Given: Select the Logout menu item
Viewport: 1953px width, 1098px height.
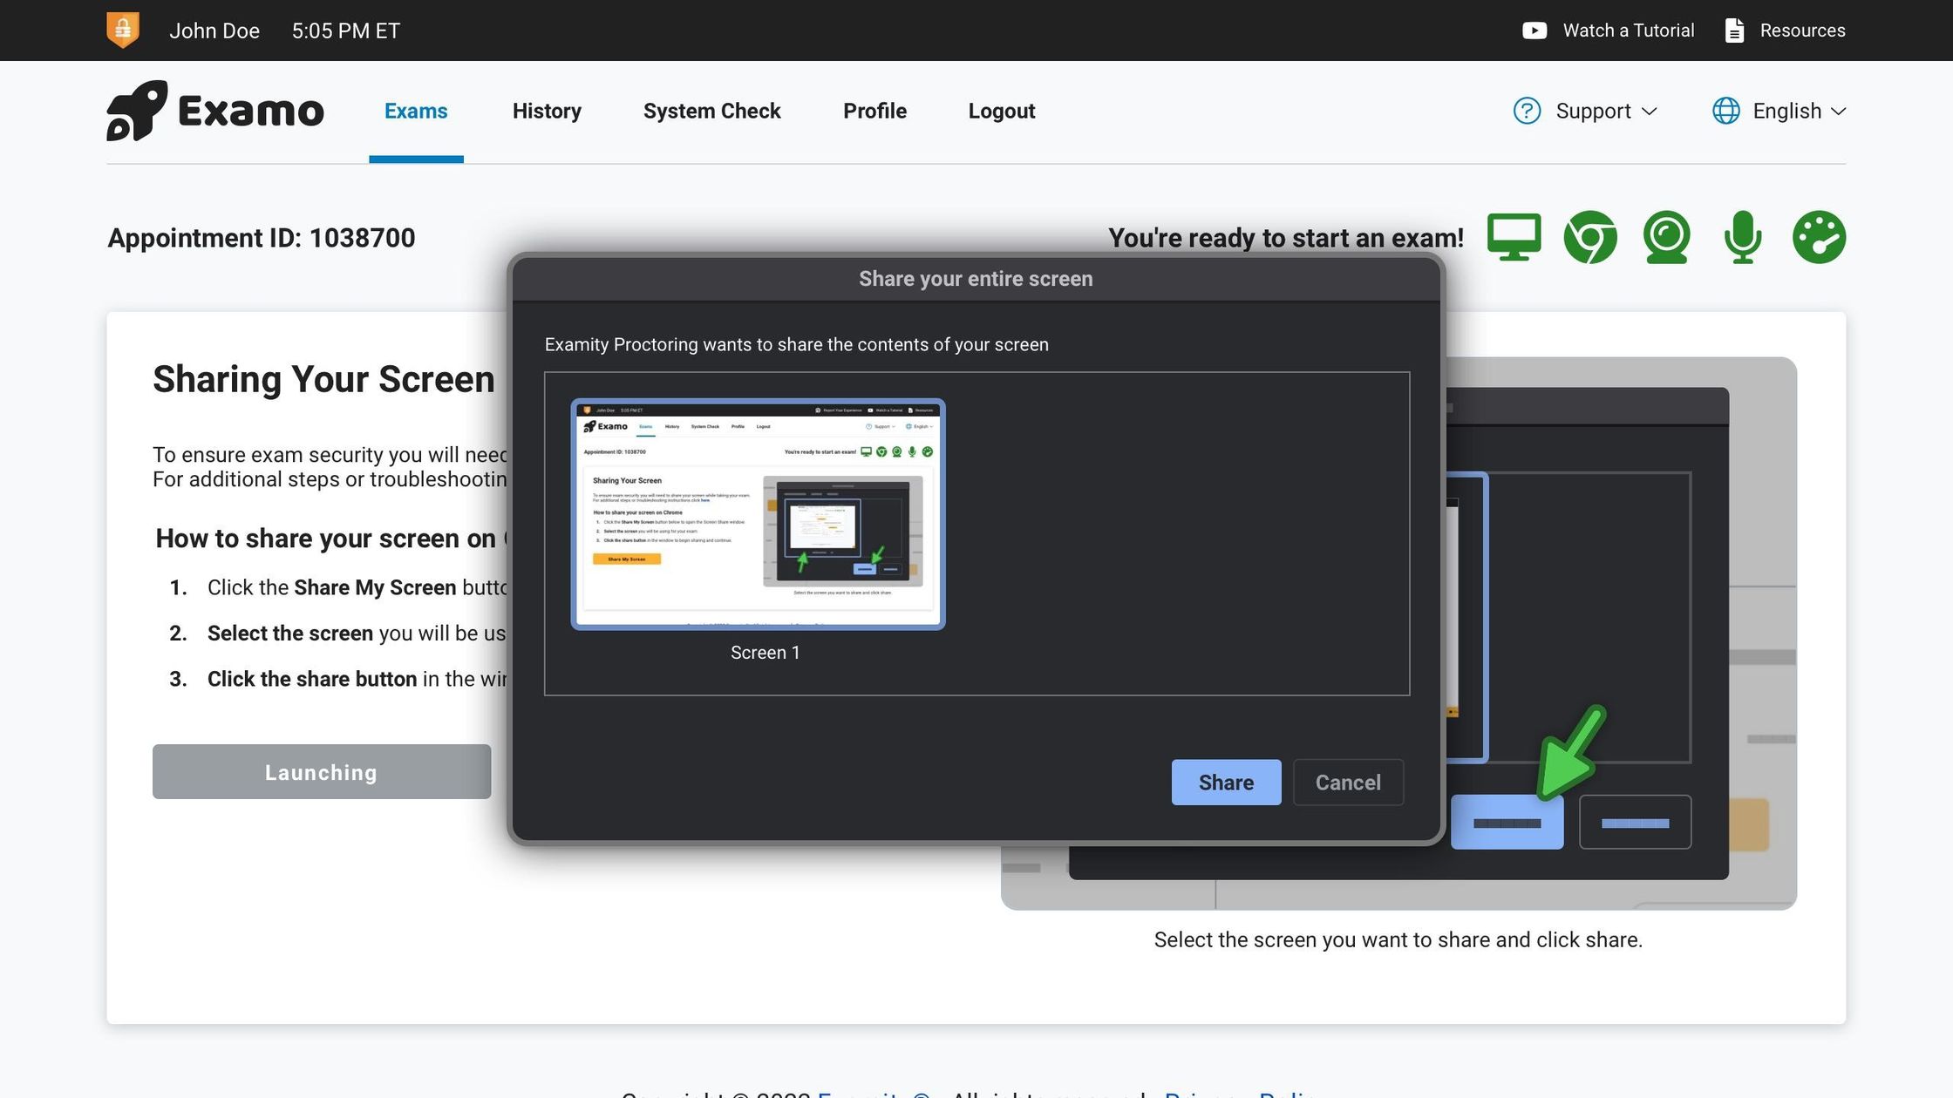Looking at the screenshot, I should tap(1001, 111).
